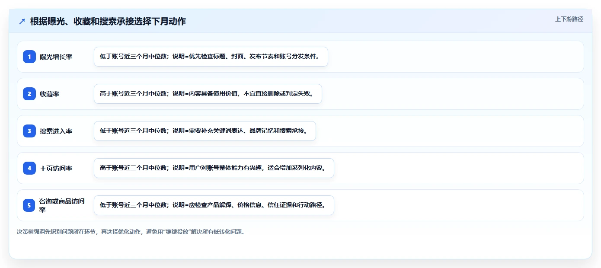Click the 搜索进入率 label
This screenshot has height=268, width=601.
tap(56, 131)
